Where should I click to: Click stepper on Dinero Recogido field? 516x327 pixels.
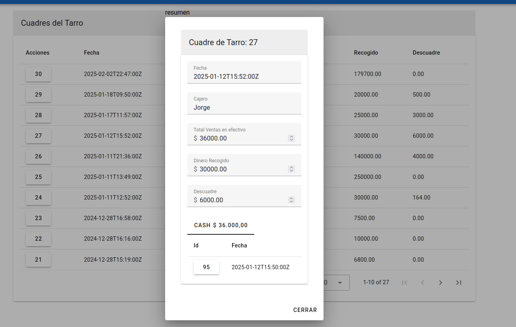(x=291, y=169)
